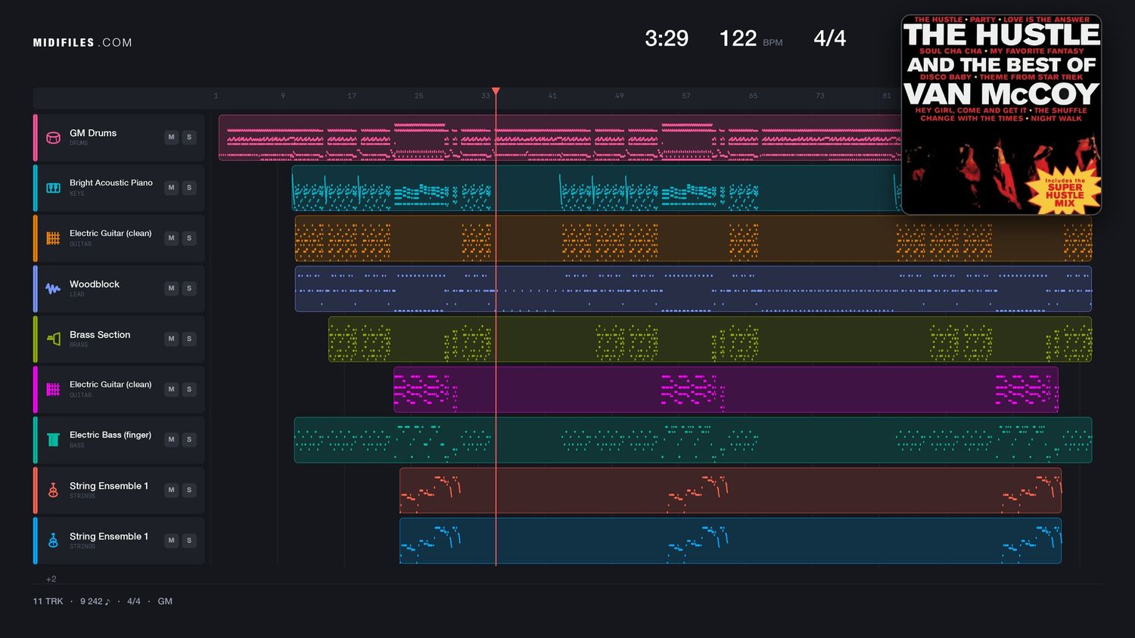Click the olive Brass Section clip
The width and height of the screenshot is (1135, 638).
pyautogui.click(x=710, y=339)
